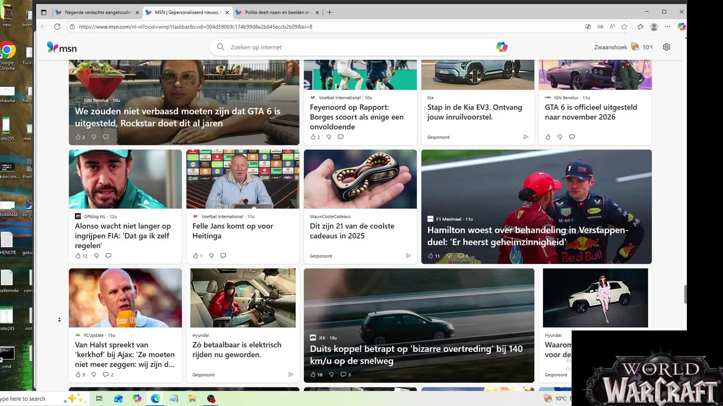Open Outlook from the taskbar
This screenshot has height=406, width=723.
(118, 399)
